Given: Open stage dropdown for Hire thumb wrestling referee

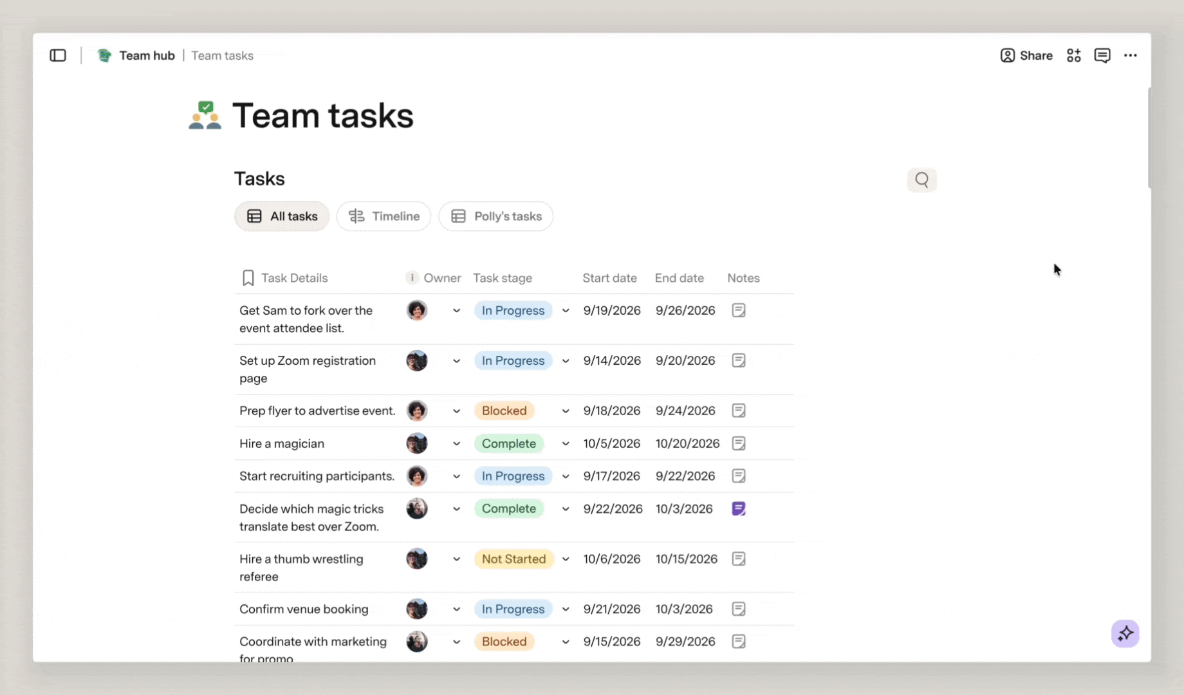Looking at the screenshot, I should point(566,559).
